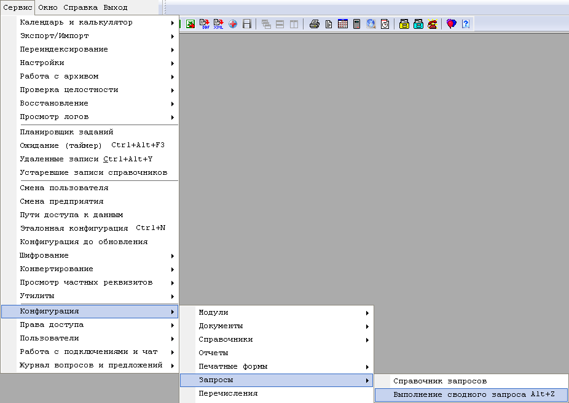Click the XML export toolbar icon
Screen dimensions: 569x403
pos(219,25)
